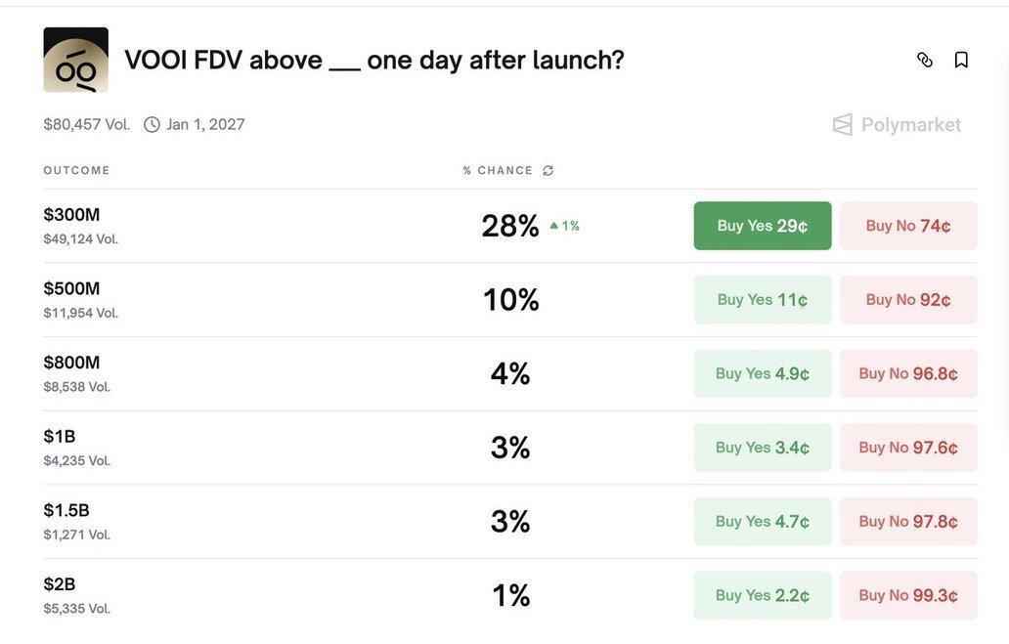Click the refresh icon beside % CHANCE

pyautogui.click(x=548, y=170)
